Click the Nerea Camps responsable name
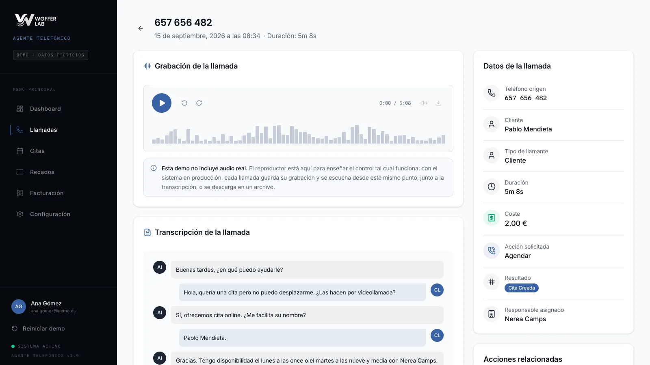Image resolution: width=650 pixels, height=365 pixels. [525, 319]
